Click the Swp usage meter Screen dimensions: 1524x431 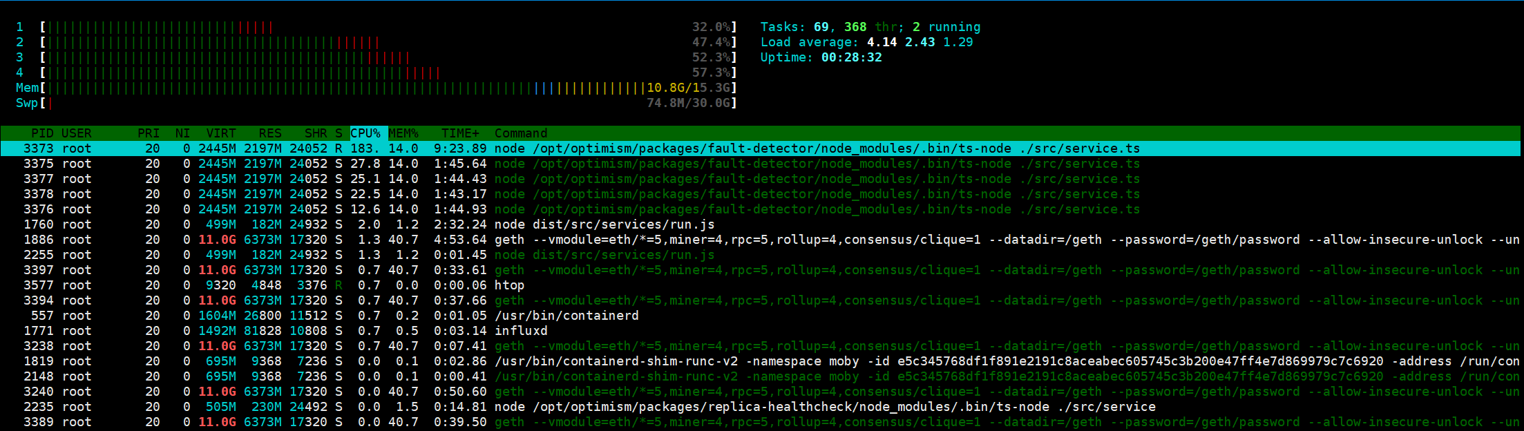pos(377,103)
